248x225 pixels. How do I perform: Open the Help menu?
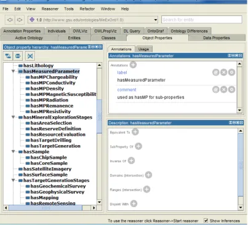[125, 9]
